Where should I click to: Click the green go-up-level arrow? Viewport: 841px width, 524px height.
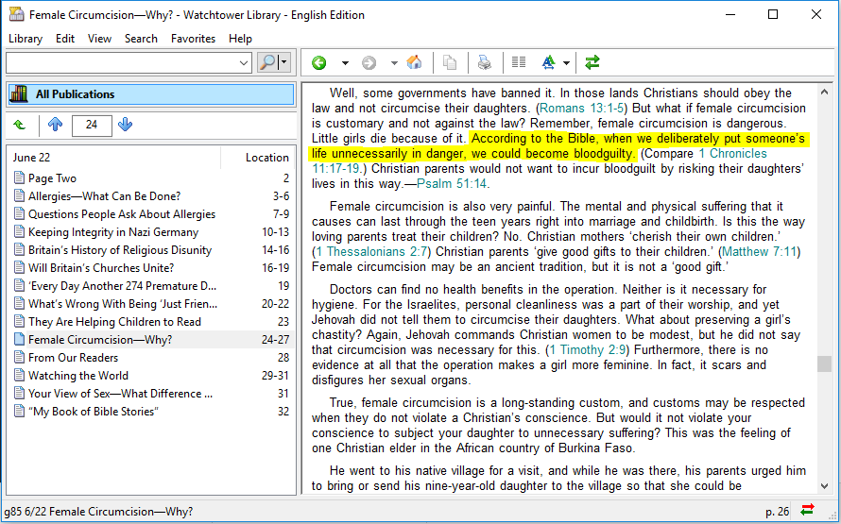tap(20, 125)
